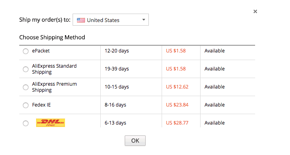The image size is (290, 155).
Task: Click the DHL Express logo
Action: 51,123
